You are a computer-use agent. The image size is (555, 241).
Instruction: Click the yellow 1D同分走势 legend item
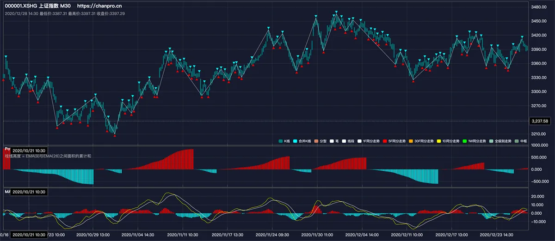pyautogui.click(x=448, y=141)
